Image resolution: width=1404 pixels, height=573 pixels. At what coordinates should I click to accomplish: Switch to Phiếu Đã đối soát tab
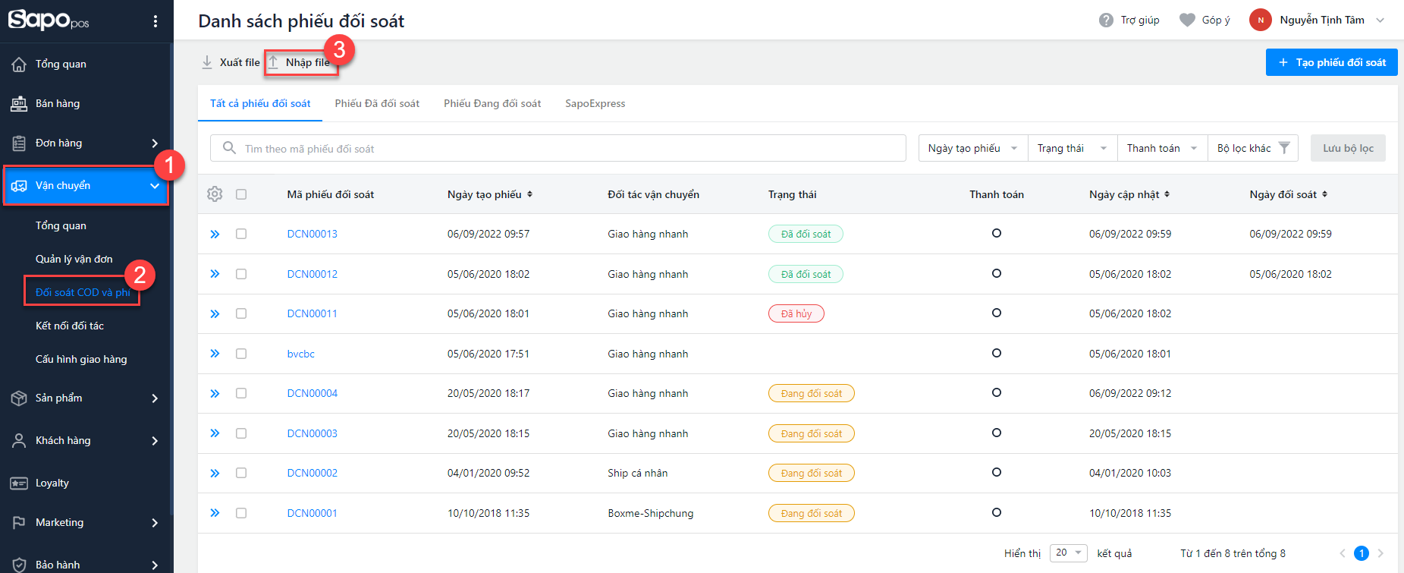(377, 104)
